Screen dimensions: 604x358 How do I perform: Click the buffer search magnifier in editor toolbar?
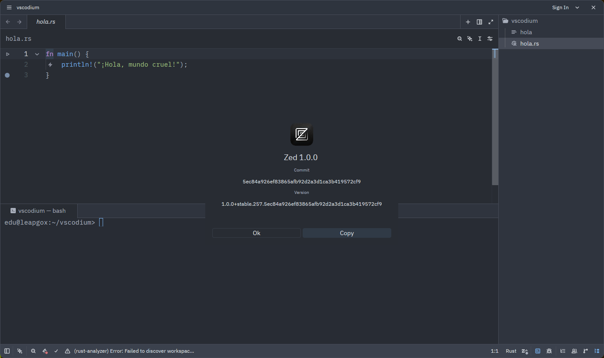pyautogui.click(x=460, y=39)
